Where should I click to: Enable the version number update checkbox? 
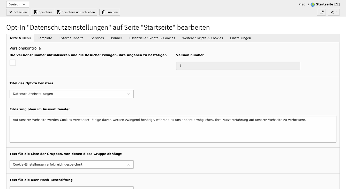(12, 63)
